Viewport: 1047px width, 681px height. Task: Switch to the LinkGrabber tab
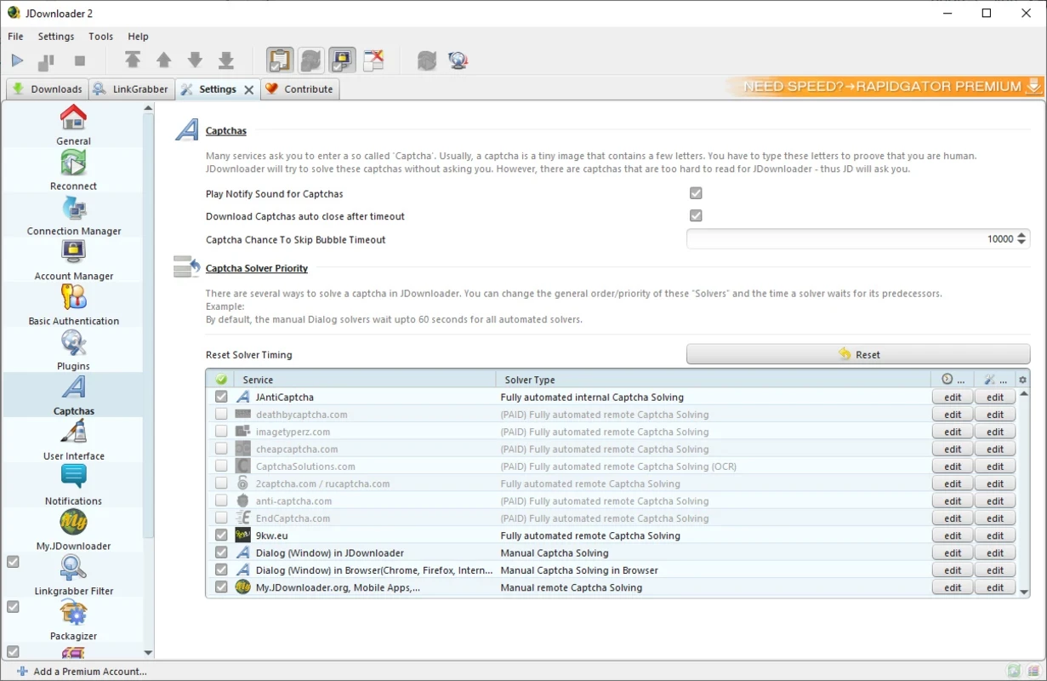131,89
